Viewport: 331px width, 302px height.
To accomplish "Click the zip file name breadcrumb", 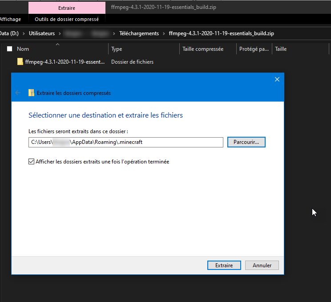I will pyautogui.click(x=222, y=33).
